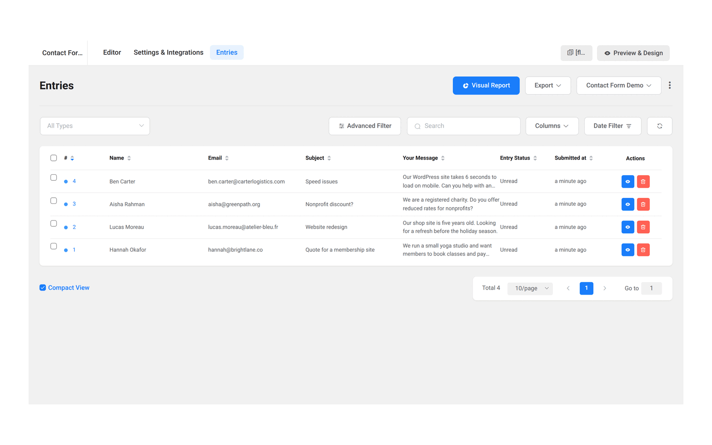Select the checkbox for Hannah Okafor's entry
Viewport: 712px width, 445px height.
(53, 246)
